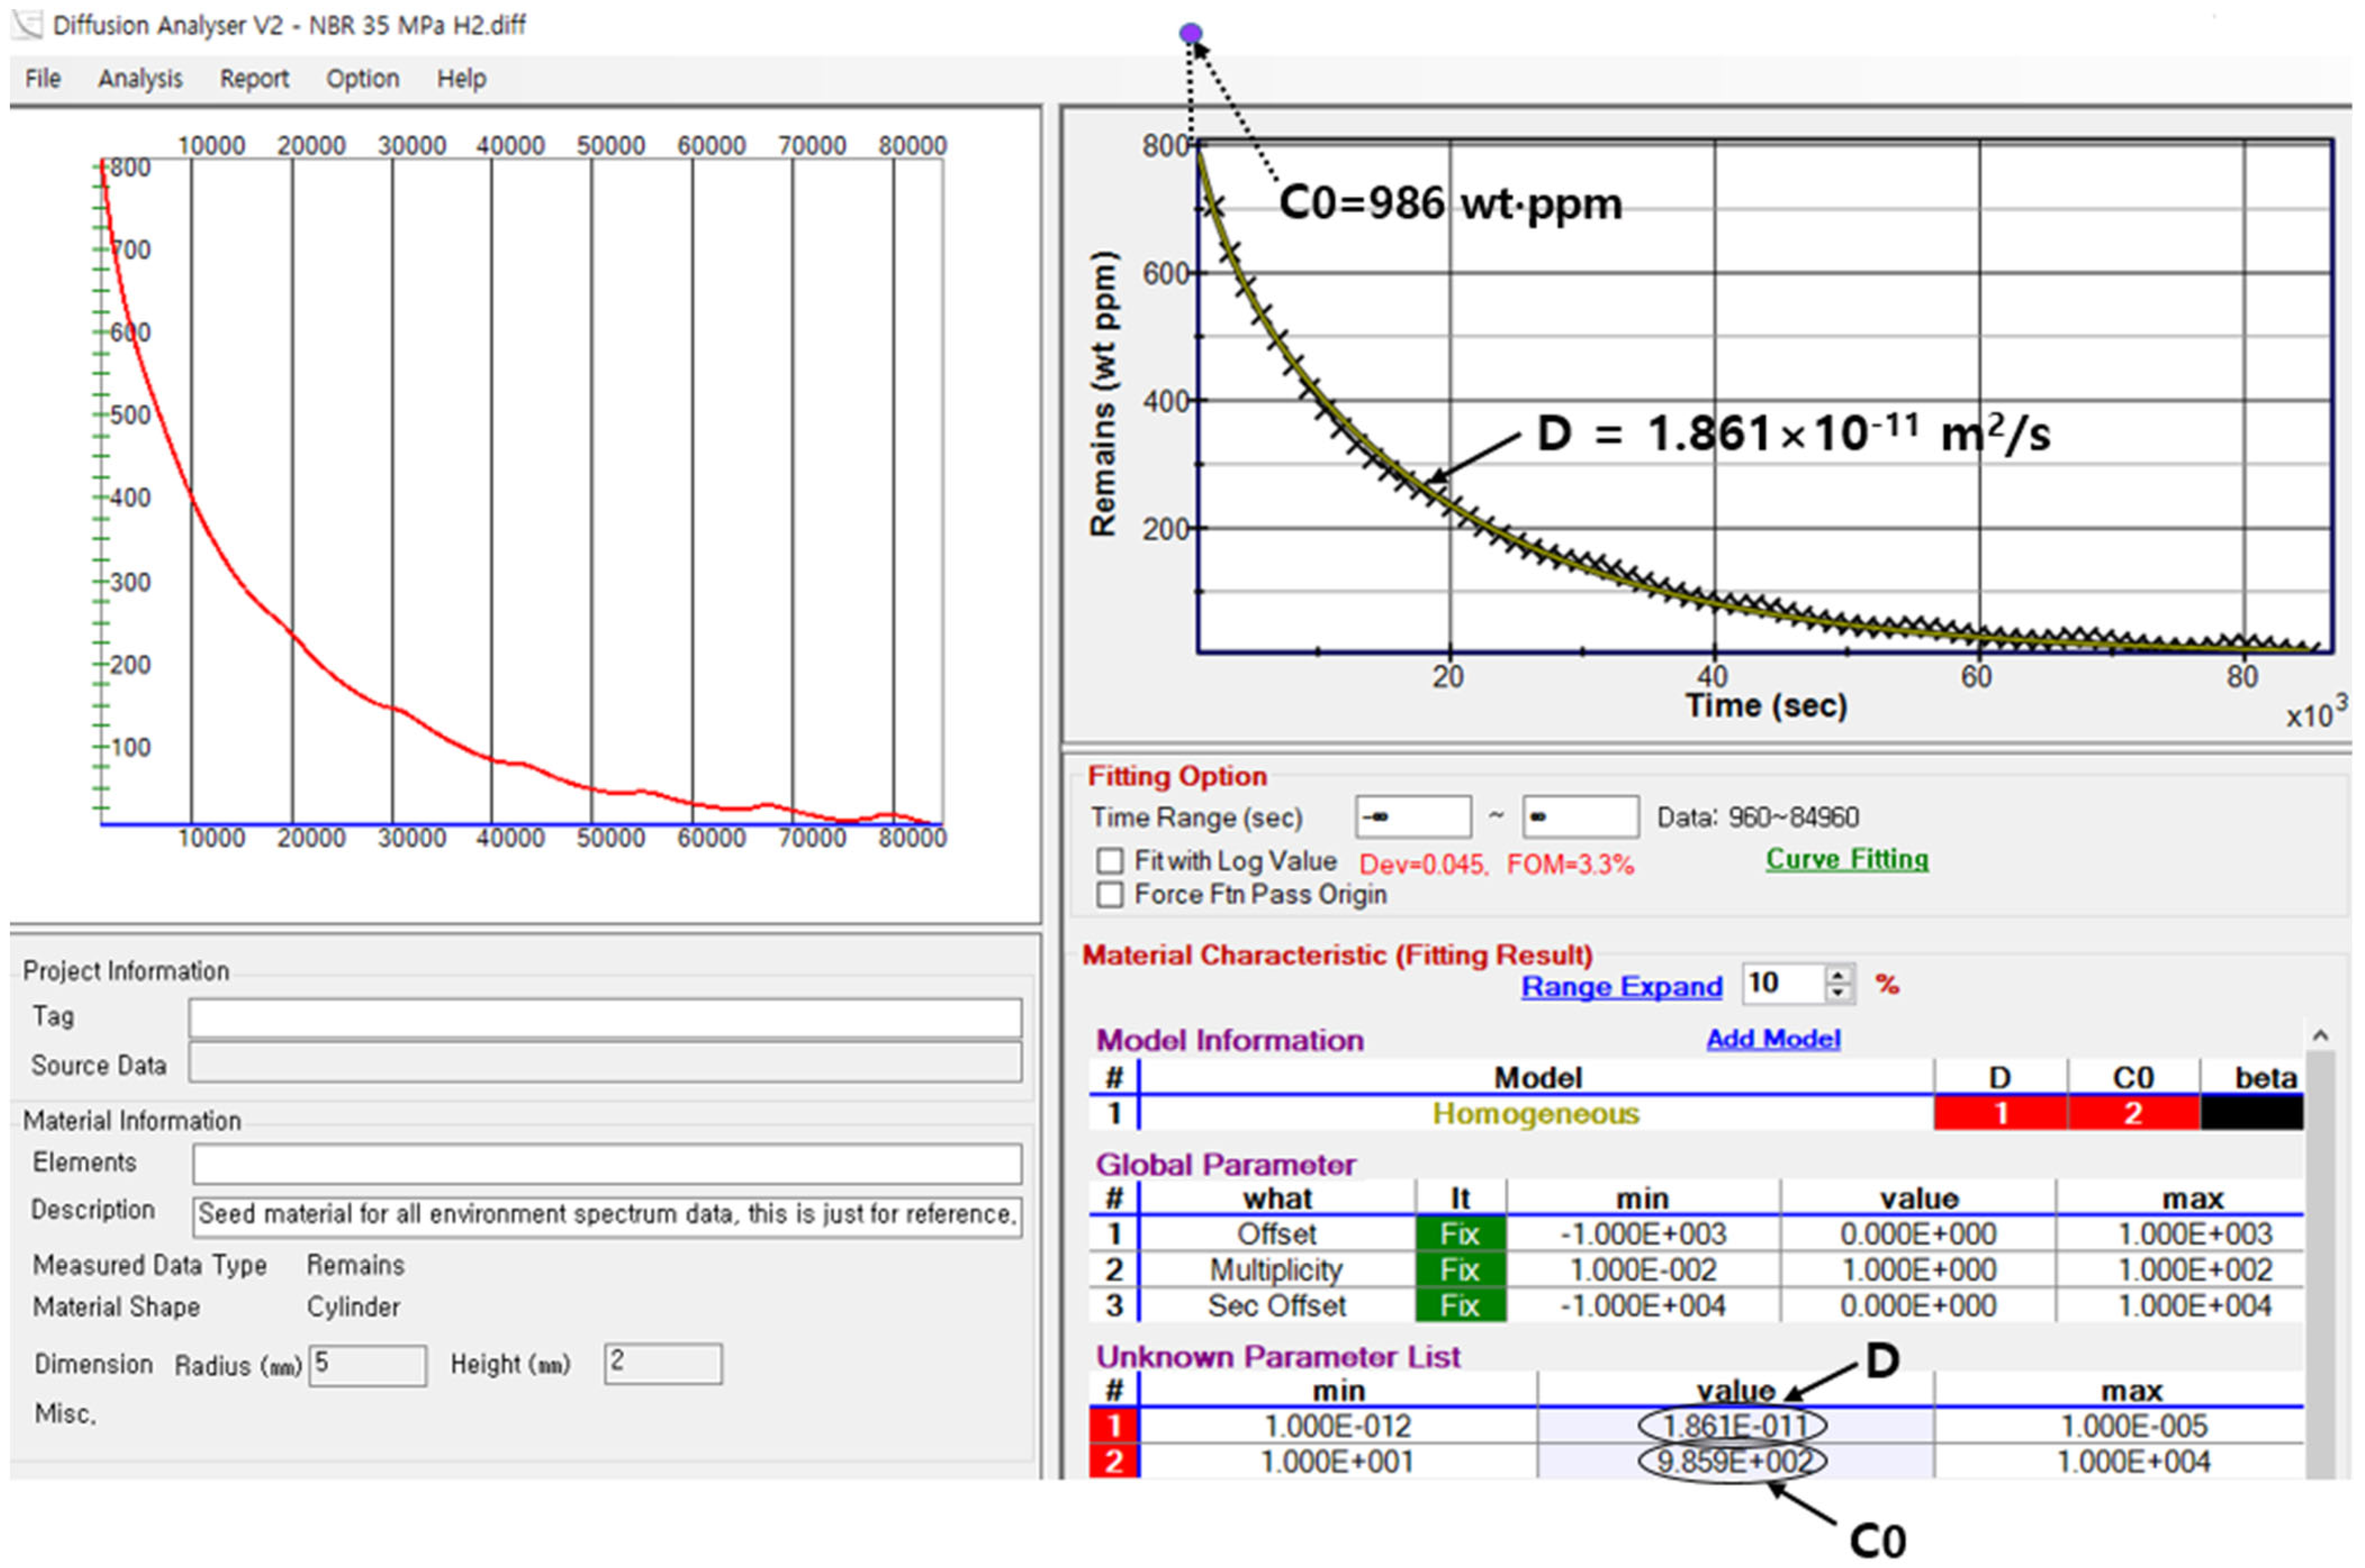Increase the Range Expand percent with up arrow
2365x1568 pixels.
pos(1838,975)
